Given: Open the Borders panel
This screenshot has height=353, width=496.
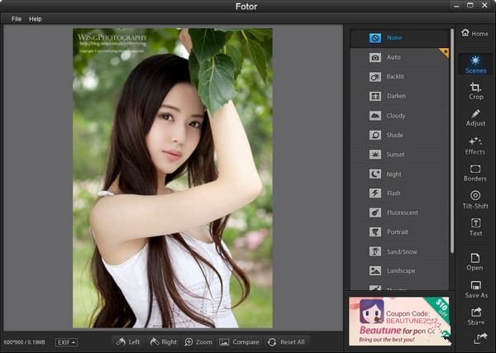Looking at the screenshot, I should tap(475, 174).
